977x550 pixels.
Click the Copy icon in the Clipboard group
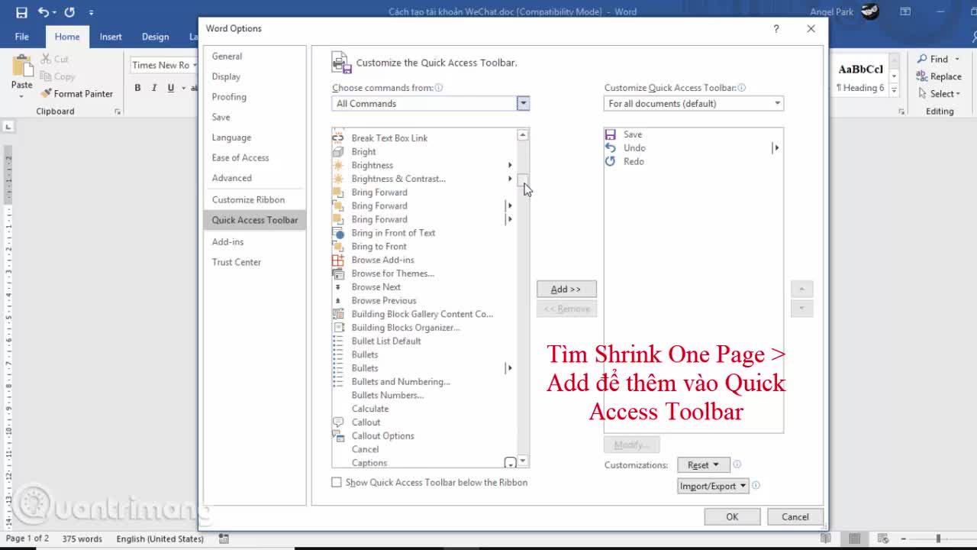[x=45, y=76]
